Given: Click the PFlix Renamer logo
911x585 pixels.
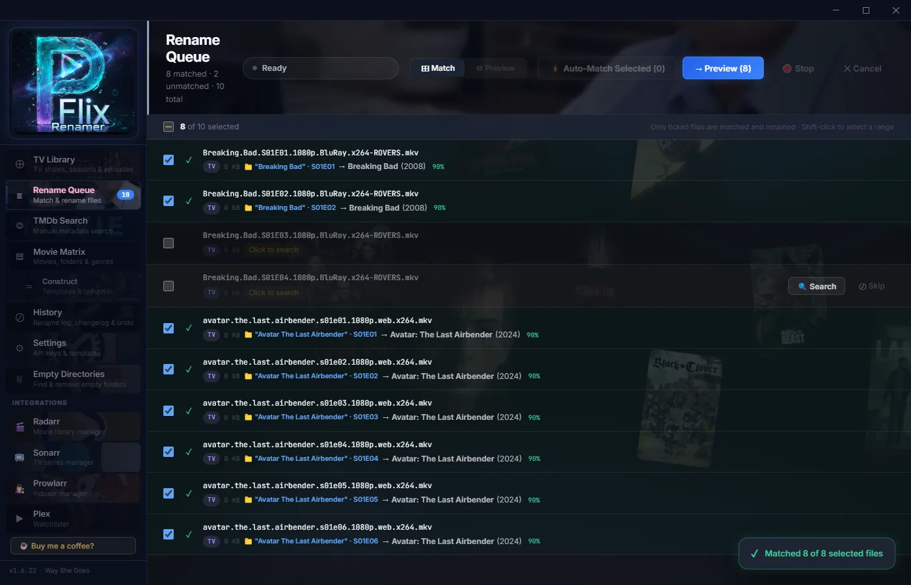Looking at the screenshot, I should click(73, 83).
